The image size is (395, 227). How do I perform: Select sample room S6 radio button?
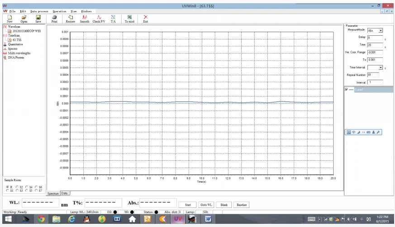pos(36,187)
